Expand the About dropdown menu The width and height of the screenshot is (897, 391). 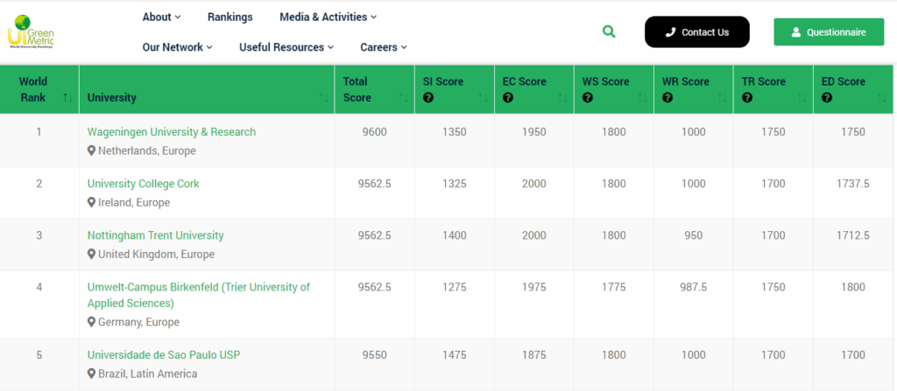coord(161,17)
